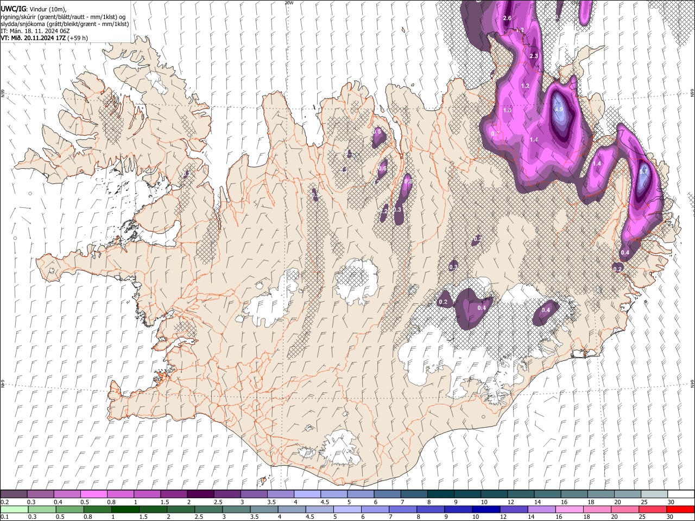Click the 4.9 snowfall peak value on map
The height and width of the screenshot is (521, 695).
[559, 109]
